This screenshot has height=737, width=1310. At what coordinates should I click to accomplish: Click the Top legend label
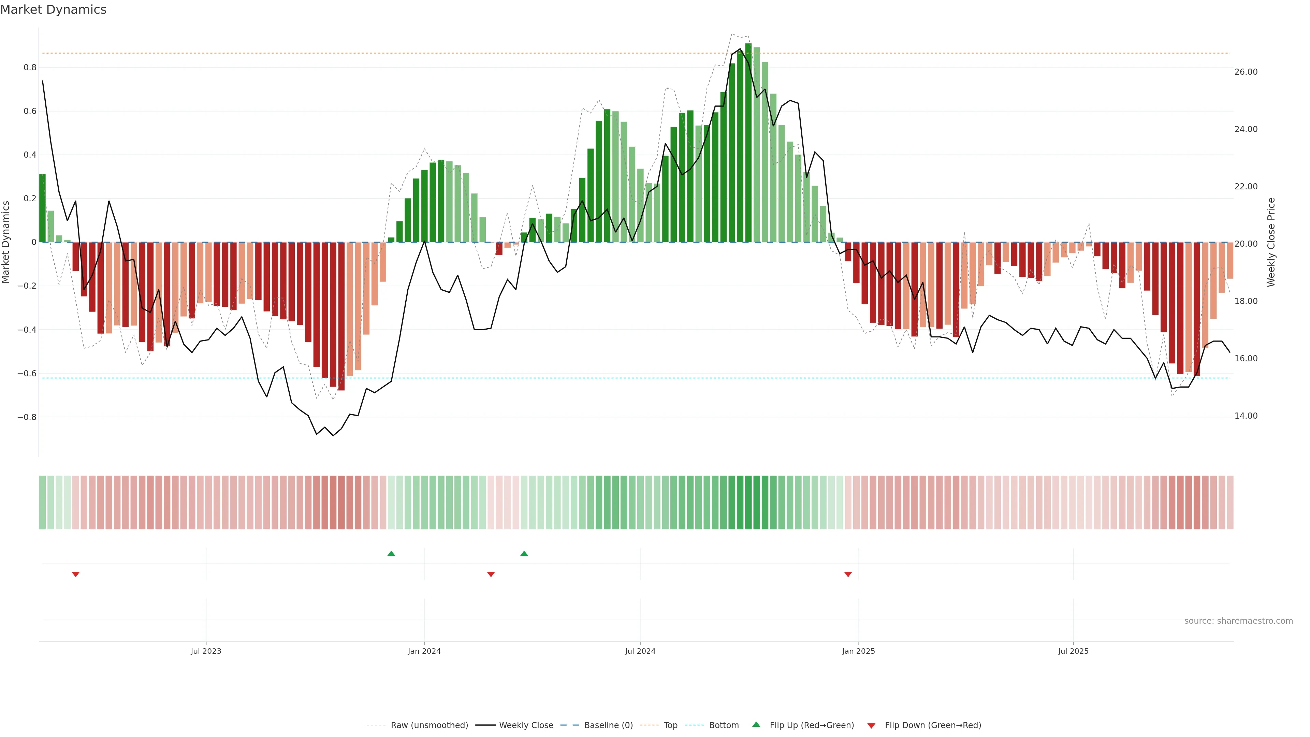pos(670,725)
